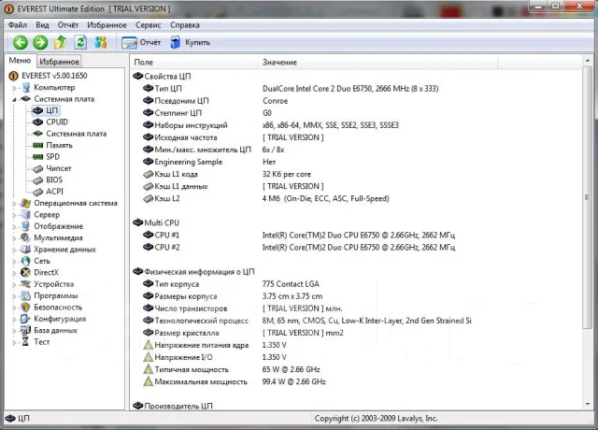Click the Up level toolbar icon
Screen dimensions: 598x430
(60, 42)
